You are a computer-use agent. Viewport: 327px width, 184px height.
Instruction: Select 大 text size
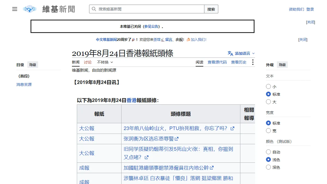(268, 102)
